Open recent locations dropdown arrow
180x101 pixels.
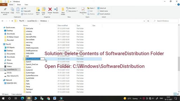9,21
